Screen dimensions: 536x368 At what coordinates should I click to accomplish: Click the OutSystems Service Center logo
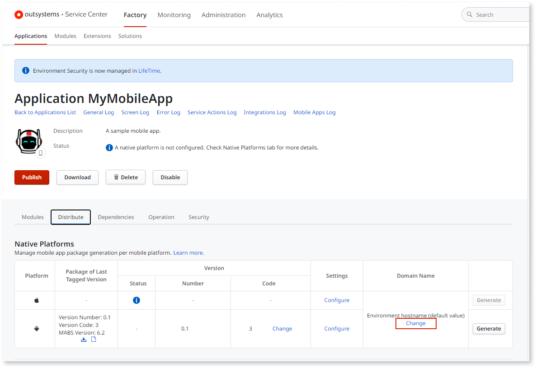pyautogui.click(x=61, y=14)
